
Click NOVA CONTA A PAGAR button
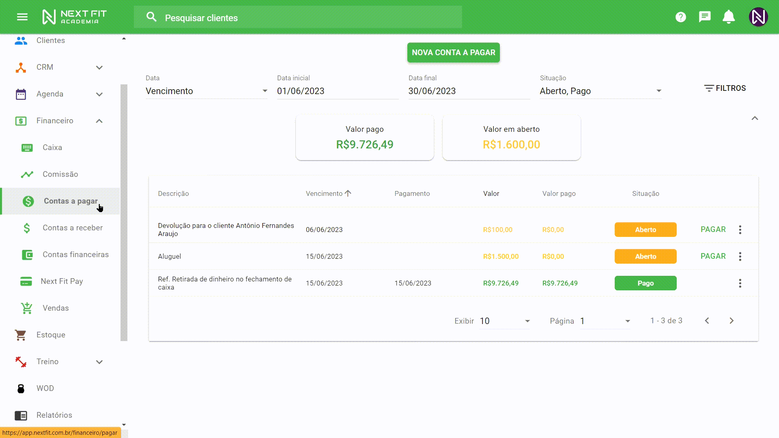pos(453,53)
